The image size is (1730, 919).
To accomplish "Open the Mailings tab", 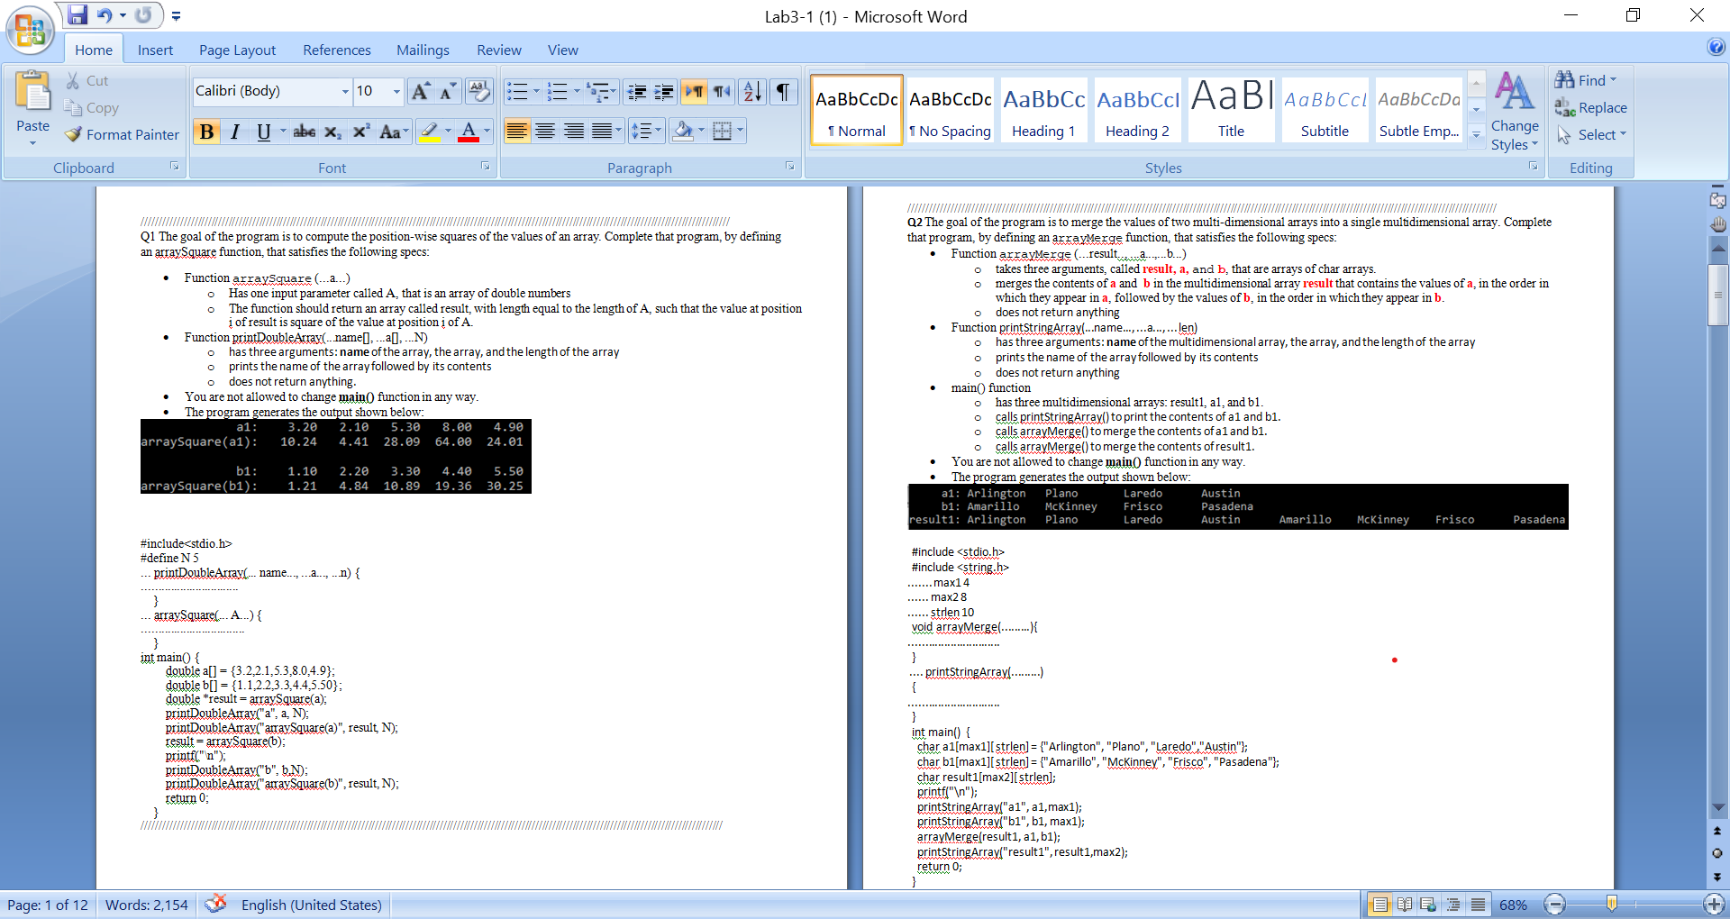I will 423,50.
